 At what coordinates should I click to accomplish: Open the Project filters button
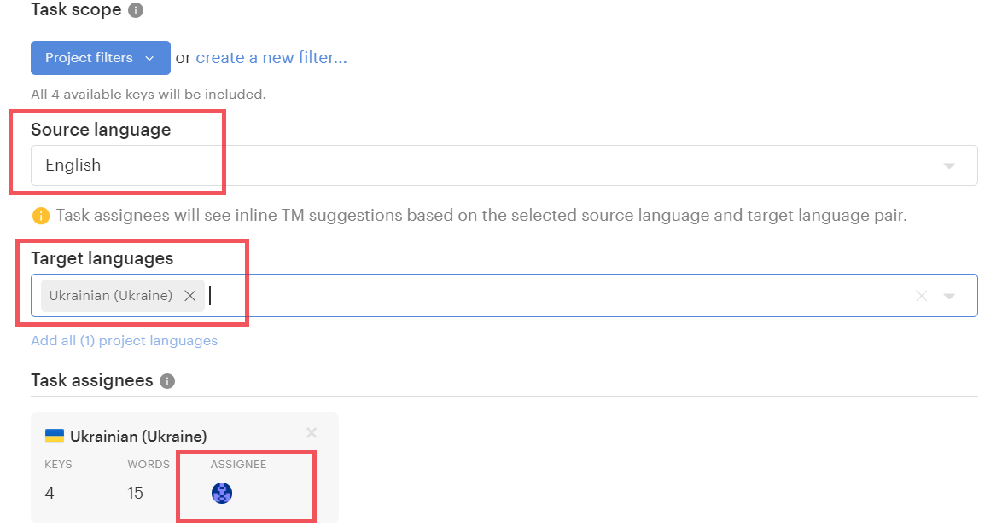point(89,58)
